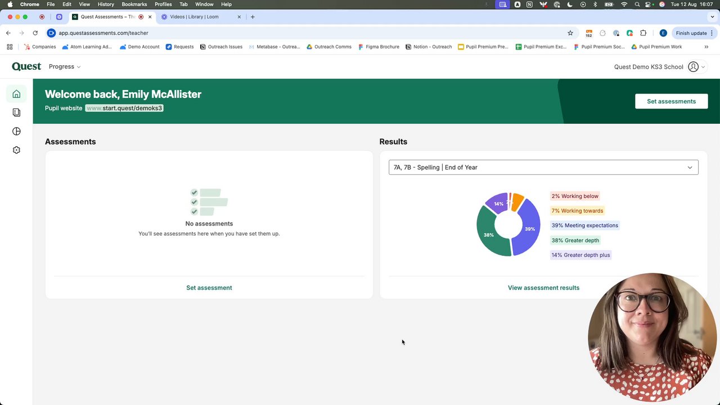Open a new browser tab
Viewport: 720px width, 405px height.
click(253, 17)
